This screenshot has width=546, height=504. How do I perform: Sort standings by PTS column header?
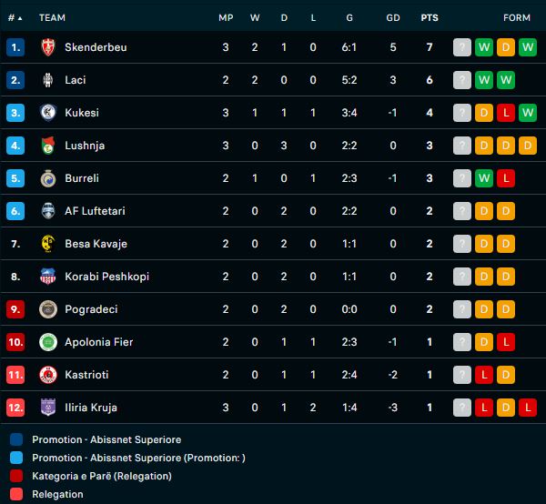[430, 18]
